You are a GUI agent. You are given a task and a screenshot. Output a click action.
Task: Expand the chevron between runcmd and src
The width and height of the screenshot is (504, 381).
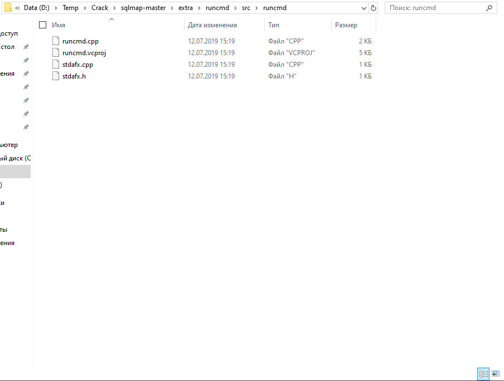(x=236, y=8)
